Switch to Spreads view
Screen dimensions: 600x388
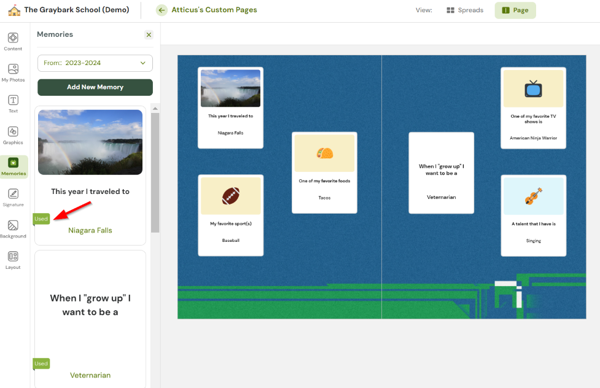(x=464, y=10)
